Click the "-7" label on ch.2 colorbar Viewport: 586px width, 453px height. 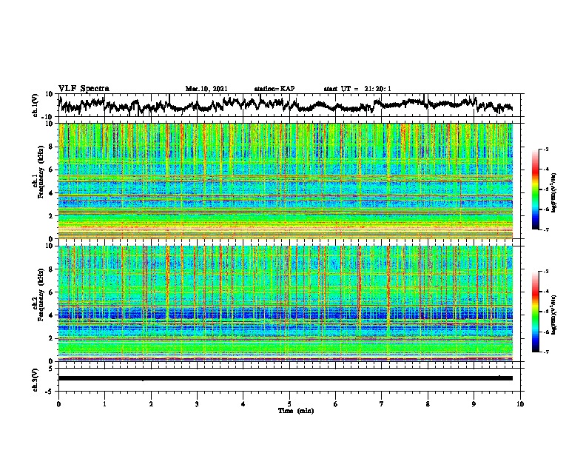pos(546,352)
